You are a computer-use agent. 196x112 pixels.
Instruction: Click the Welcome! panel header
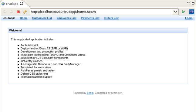click(x=98, y=30)
